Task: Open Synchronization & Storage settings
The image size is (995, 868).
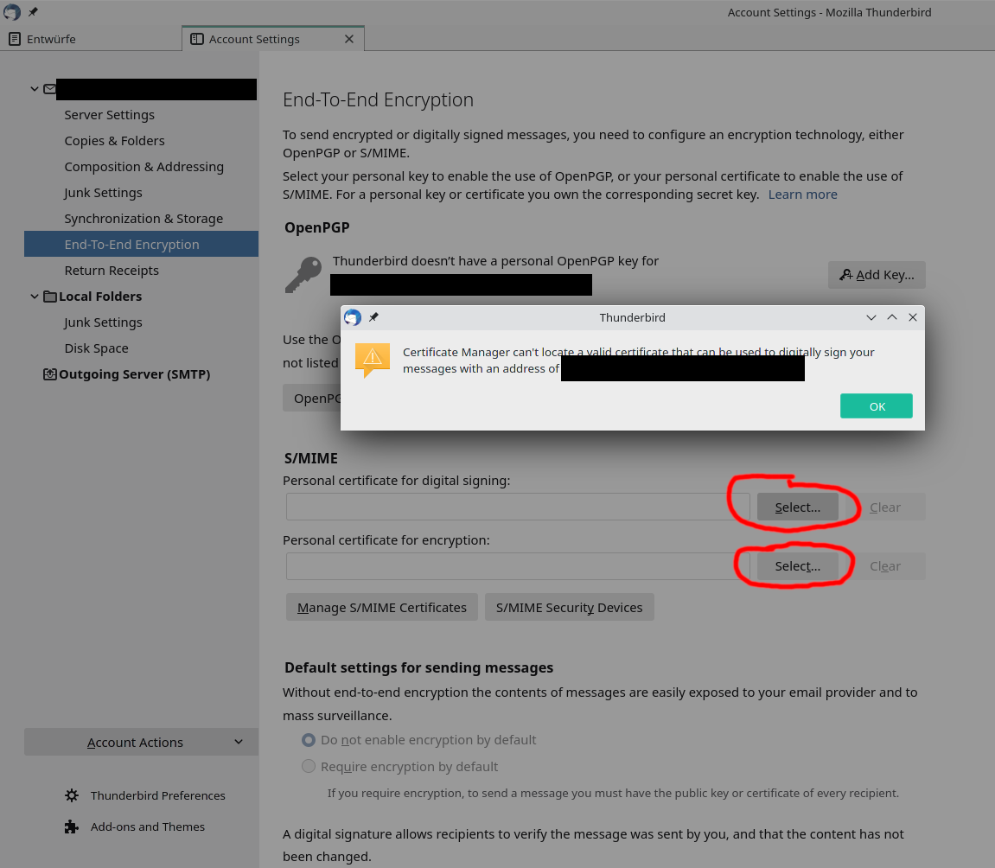Action: click(x=144, y=219)
